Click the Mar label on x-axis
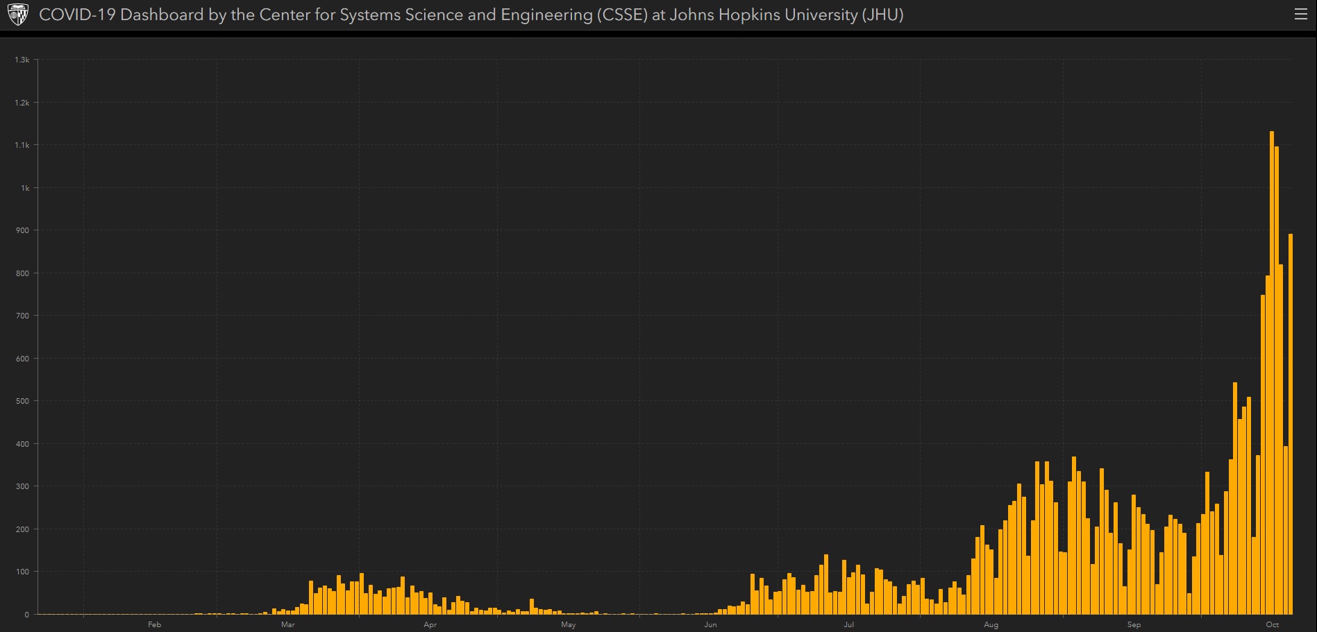The width and height of the screenshot is (1317, 632). point(287,624)
